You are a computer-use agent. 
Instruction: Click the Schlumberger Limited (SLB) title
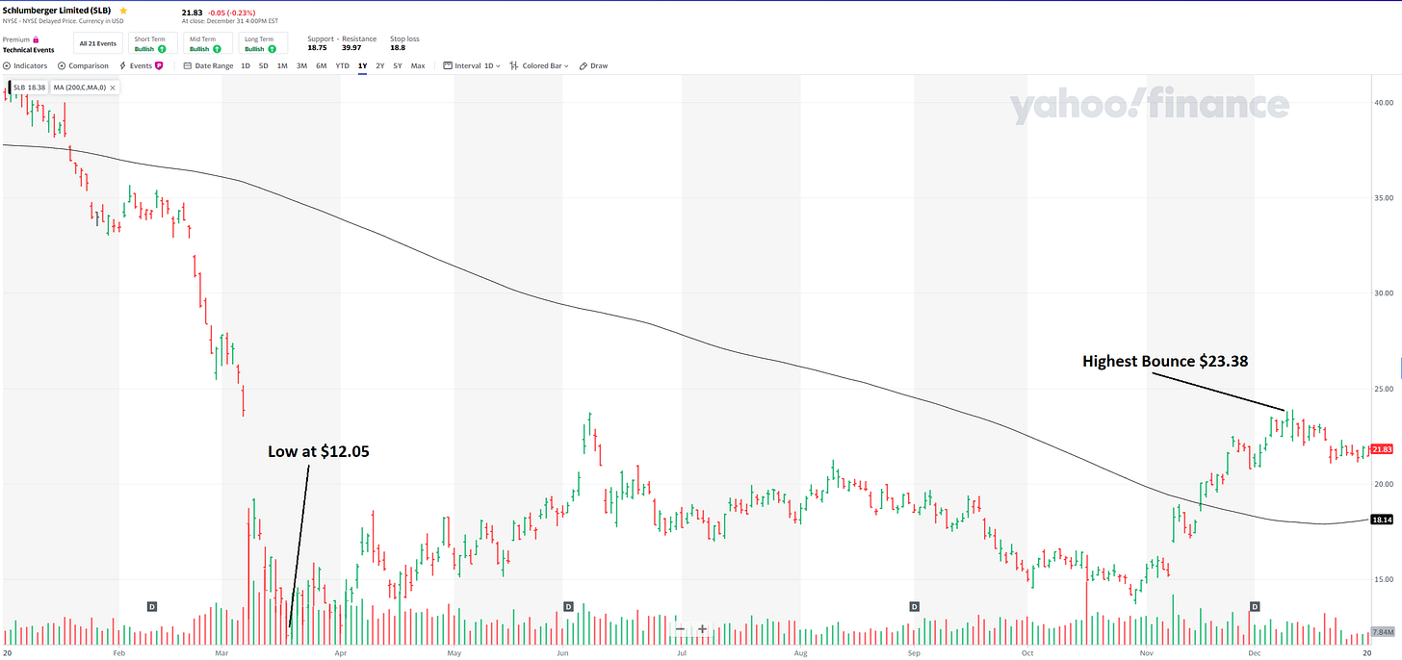click(x=58, y=11)
